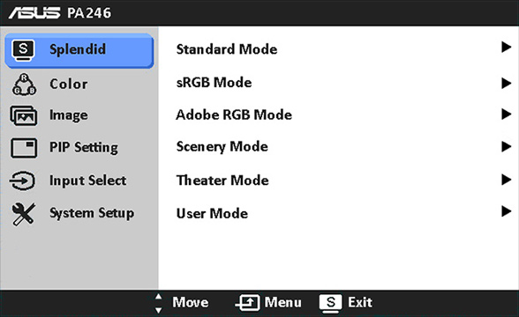
Task: Expand the Adobe RGB Mode arrow
Action: (x=506, y=114)
